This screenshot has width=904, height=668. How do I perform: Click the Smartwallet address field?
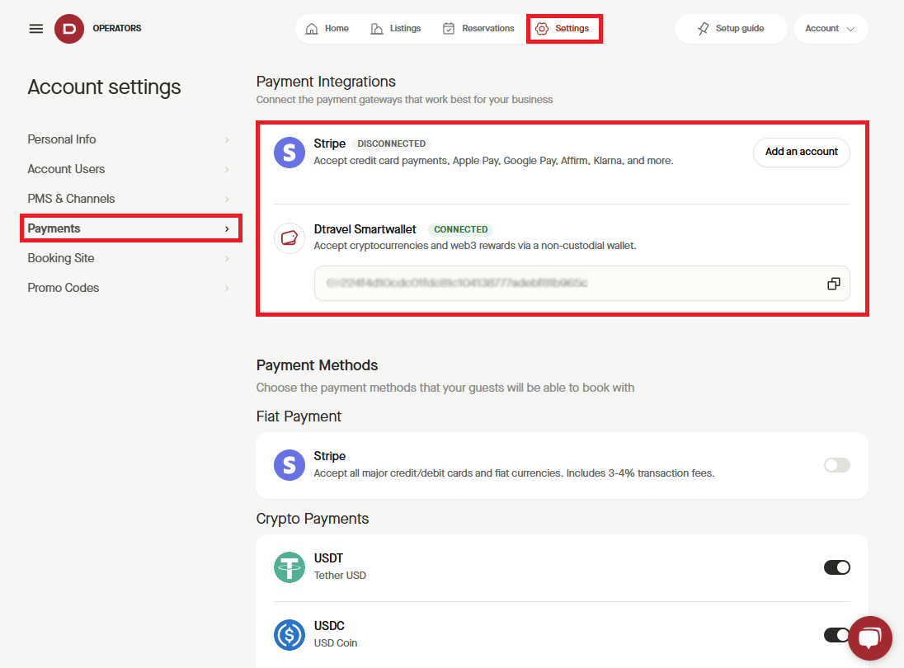pyautogui.click(x=581, y=284)
